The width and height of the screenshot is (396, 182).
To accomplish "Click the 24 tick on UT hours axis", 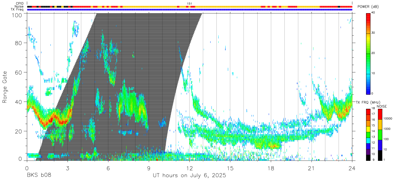I will [352, 168].
